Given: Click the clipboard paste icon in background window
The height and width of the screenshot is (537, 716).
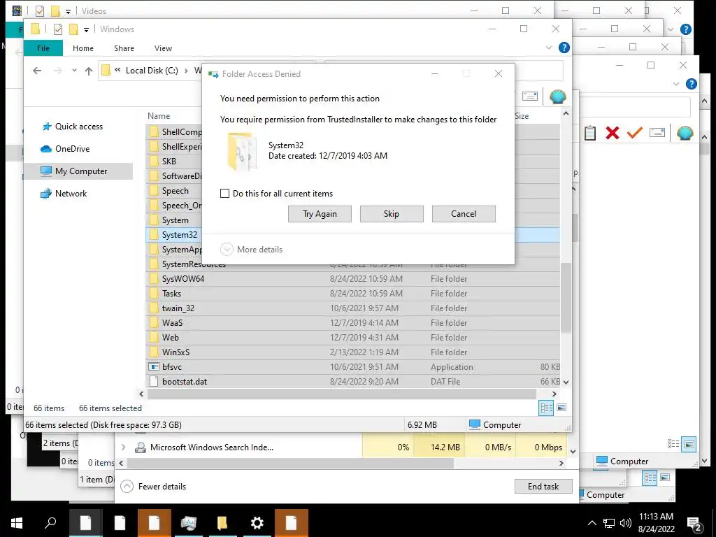Looking at the screenshot, I should pyautogui.click(x=590, y=133).
